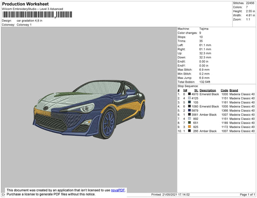Select the Brand column header
This screenshot has width=257, height=198.
[x=233, y=90]
